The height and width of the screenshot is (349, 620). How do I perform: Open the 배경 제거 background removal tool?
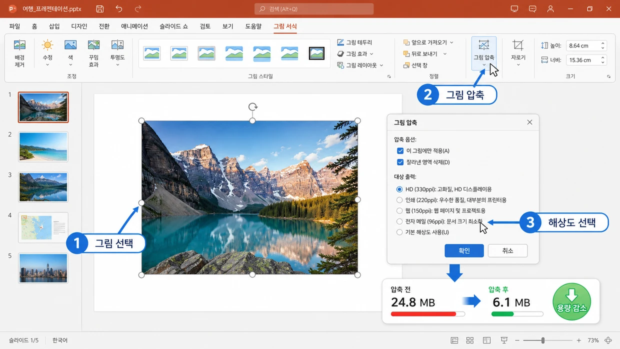(x=19, y=53)
